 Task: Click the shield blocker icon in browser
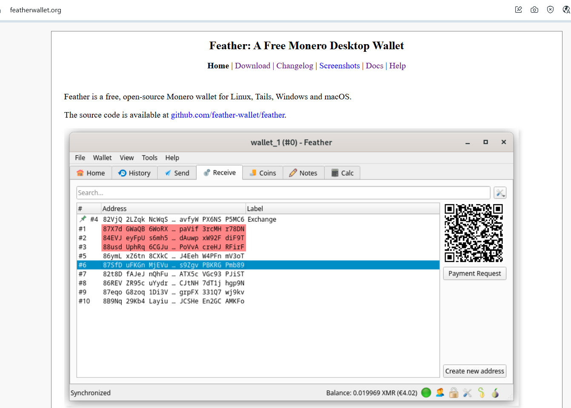[x=550, y=10]
